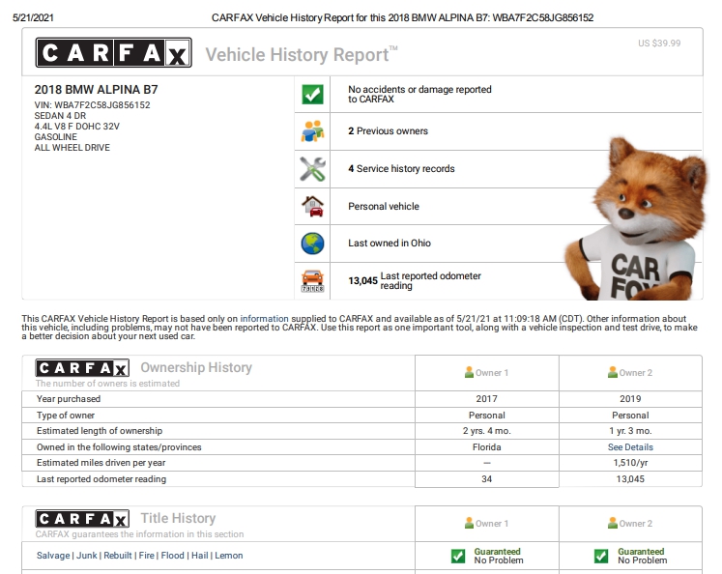
Task: Open See Details link for Owner 2
Action: 630,447
